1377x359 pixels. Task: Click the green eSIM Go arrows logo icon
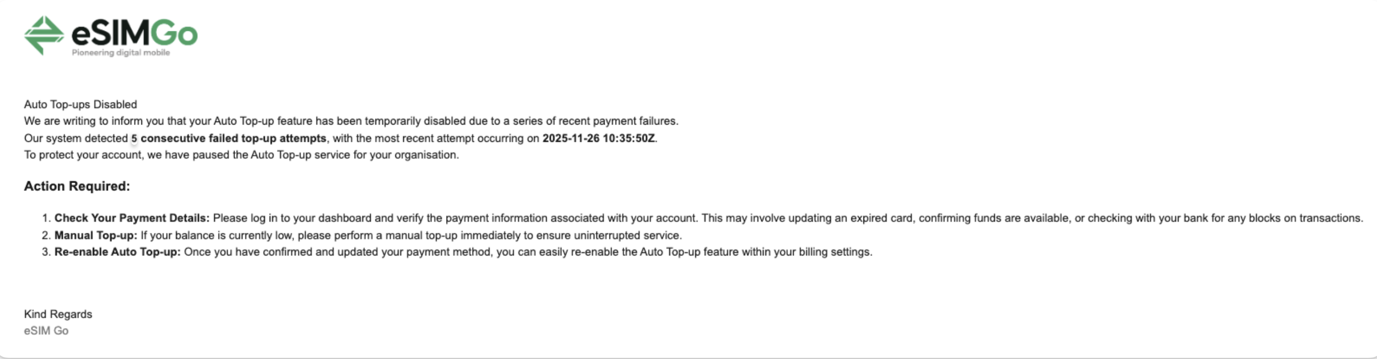coord(44,35)
